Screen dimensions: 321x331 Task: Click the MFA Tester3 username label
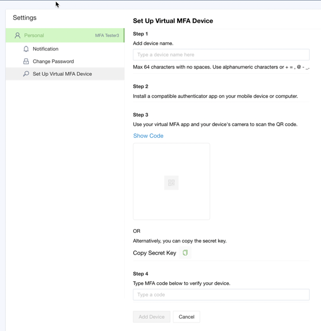coord(107,36)
